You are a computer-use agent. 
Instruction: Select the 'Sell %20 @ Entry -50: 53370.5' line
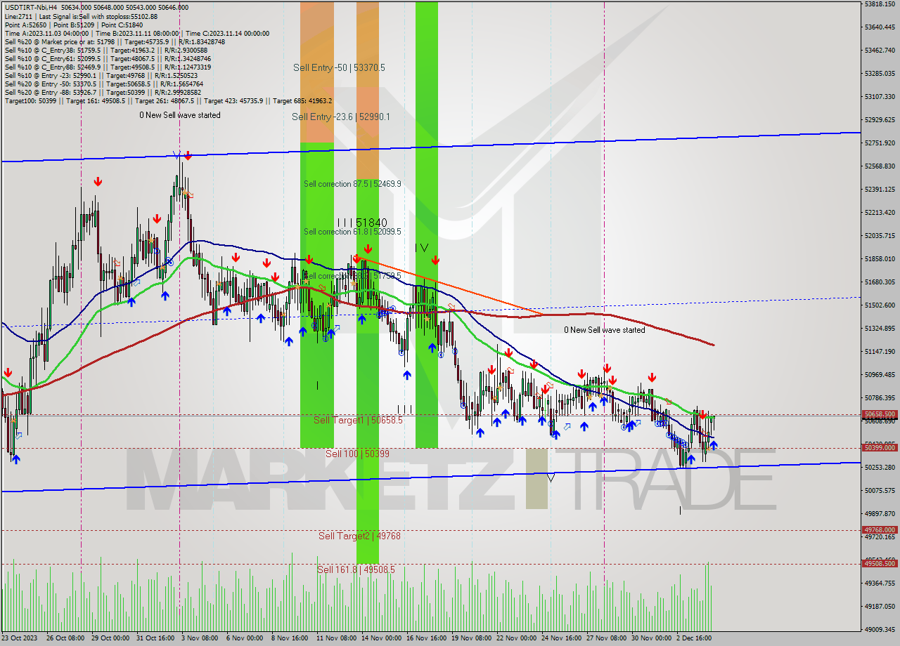[103, 84]
